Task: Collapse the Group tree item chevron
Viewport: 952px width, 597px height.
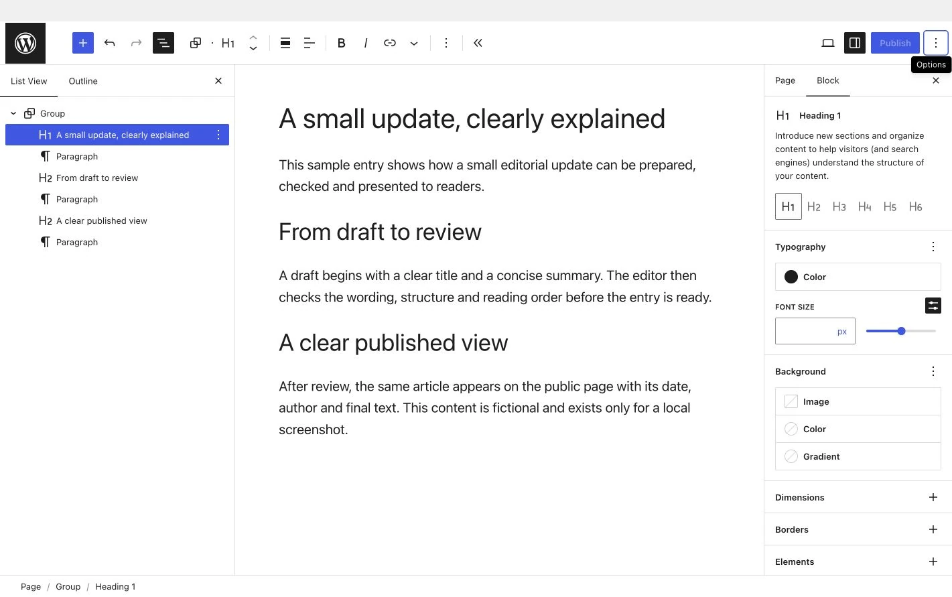Action: 13,113
